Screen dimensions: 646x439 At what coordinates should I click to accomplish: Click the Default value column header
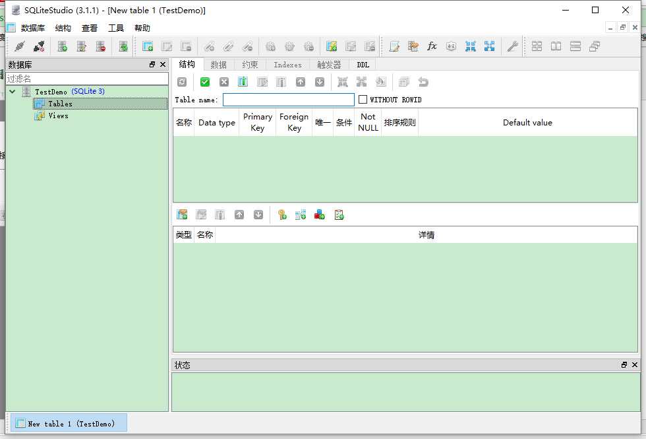(528, 122)
